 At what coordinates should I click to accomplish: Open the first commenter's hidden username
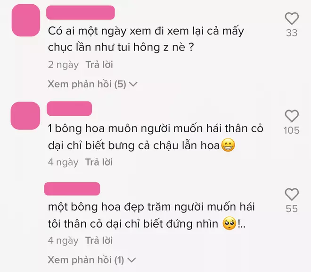click(81, 13)
